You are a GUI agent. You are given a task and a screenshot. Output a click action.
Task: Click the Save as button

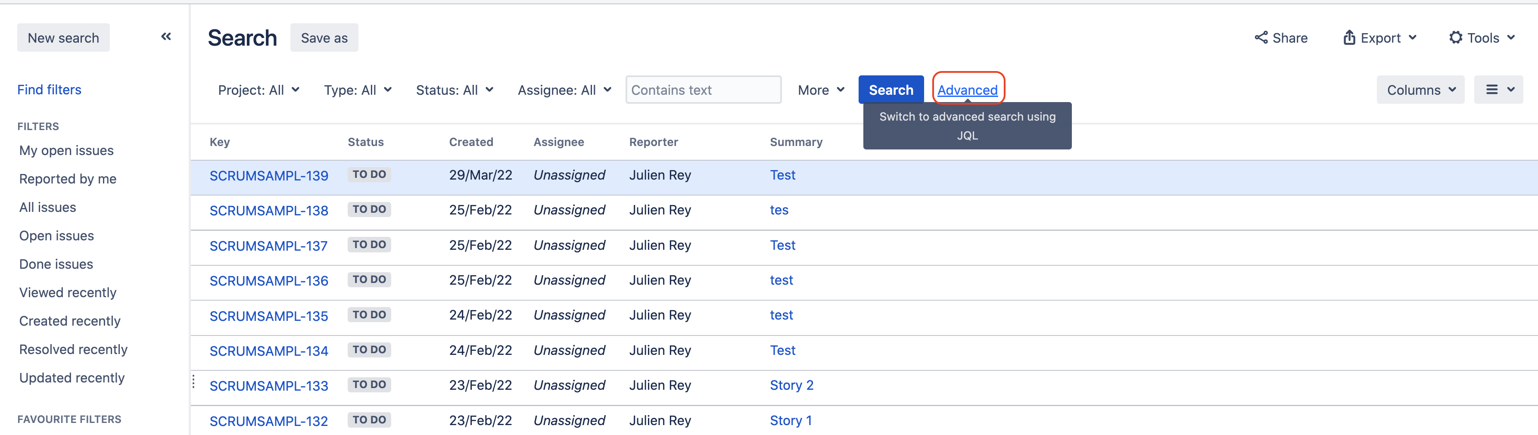coord(324,38)
